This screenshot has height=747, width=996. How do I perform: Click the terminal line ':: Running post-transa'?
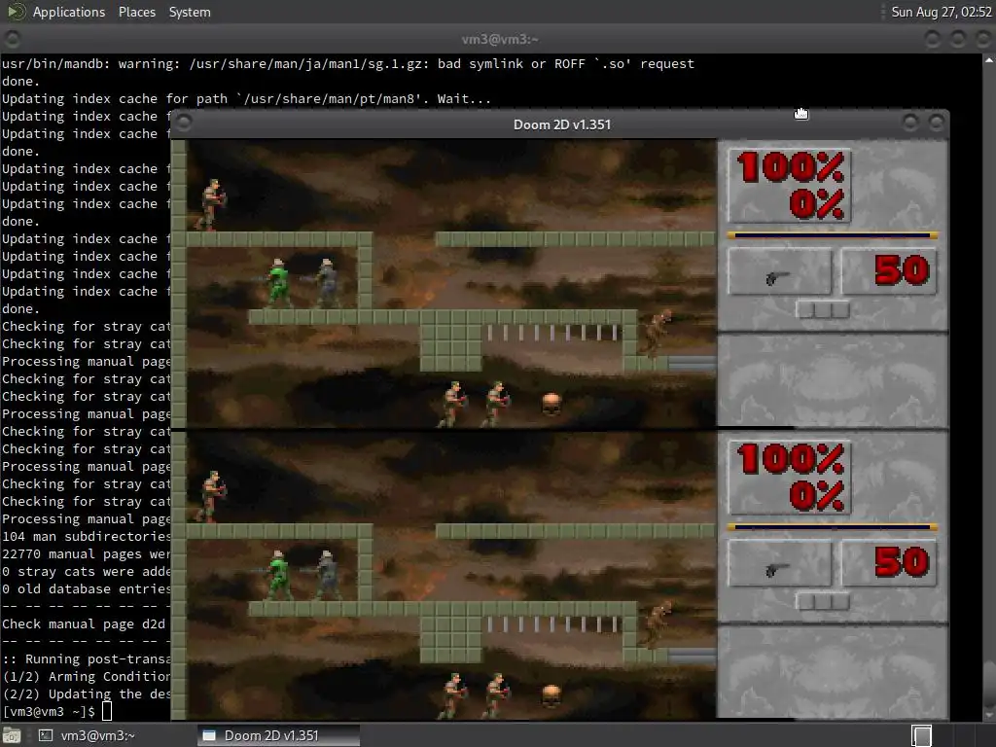87,658
